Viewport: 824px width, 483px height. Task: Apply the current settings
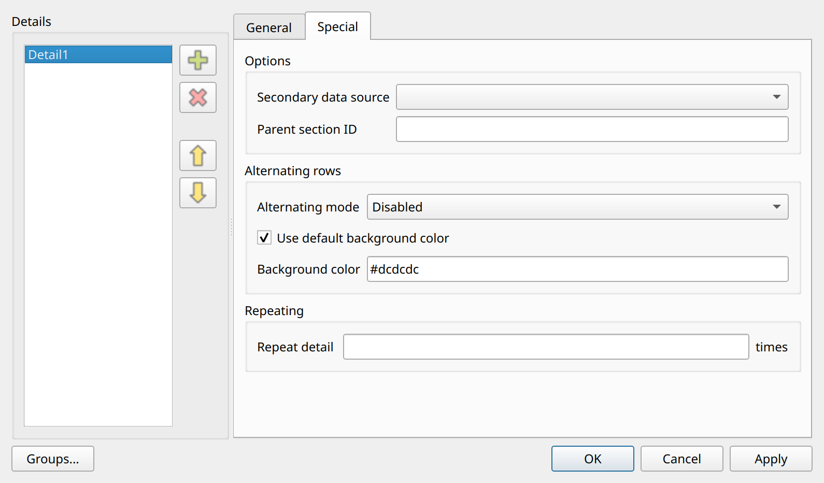pos(771,459)
